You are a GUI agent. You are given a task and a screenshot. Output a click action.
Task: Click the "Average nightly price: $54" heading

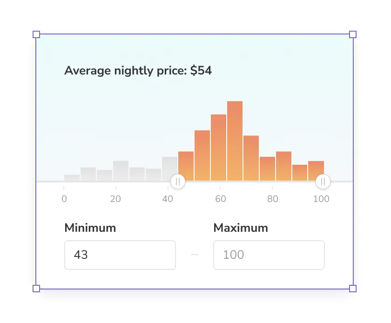138,71
